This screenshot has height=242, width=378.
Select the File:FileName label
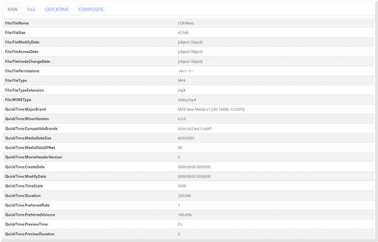point(17,23)
